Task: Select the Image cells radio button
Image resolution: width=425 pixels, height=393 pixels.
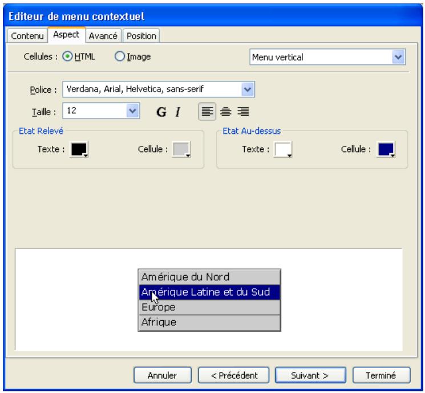Action: [x=120, y=56]
